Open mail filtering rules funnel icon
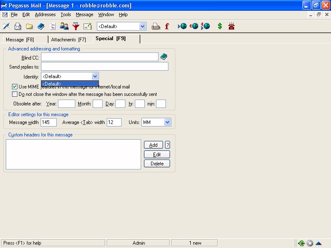This screenshot has width=331, height=248. 76,26
